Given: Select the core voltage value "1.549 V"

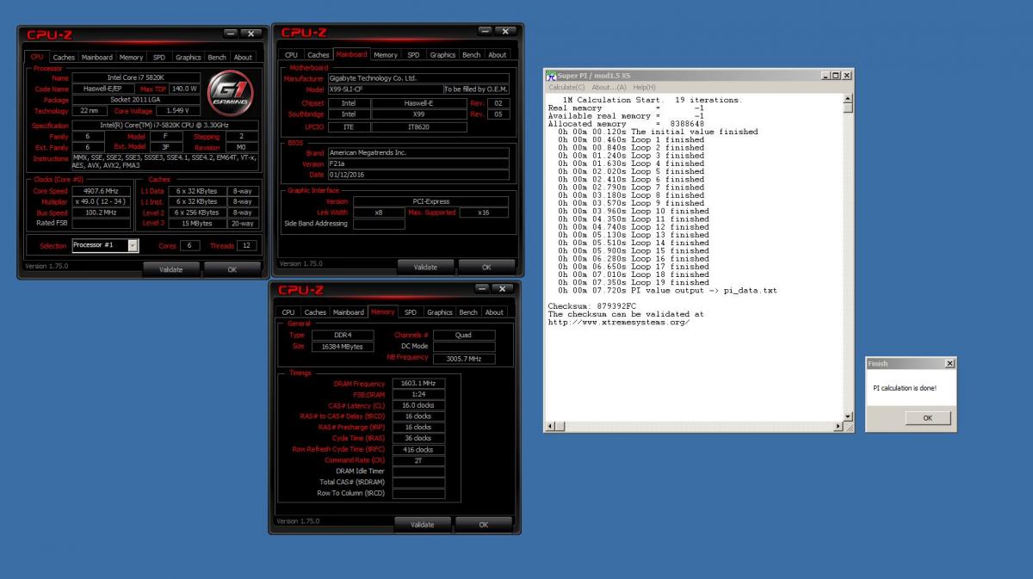Looking at the screenshot, I should tap(178, 111).
